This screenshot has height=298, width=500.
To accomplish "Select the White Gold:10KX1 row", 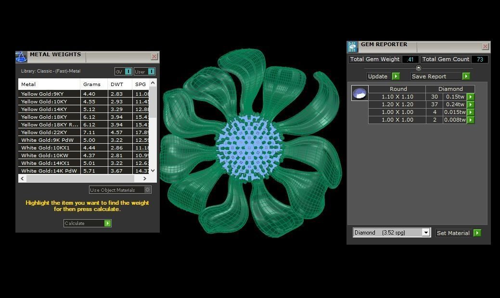I will [84, 148].
